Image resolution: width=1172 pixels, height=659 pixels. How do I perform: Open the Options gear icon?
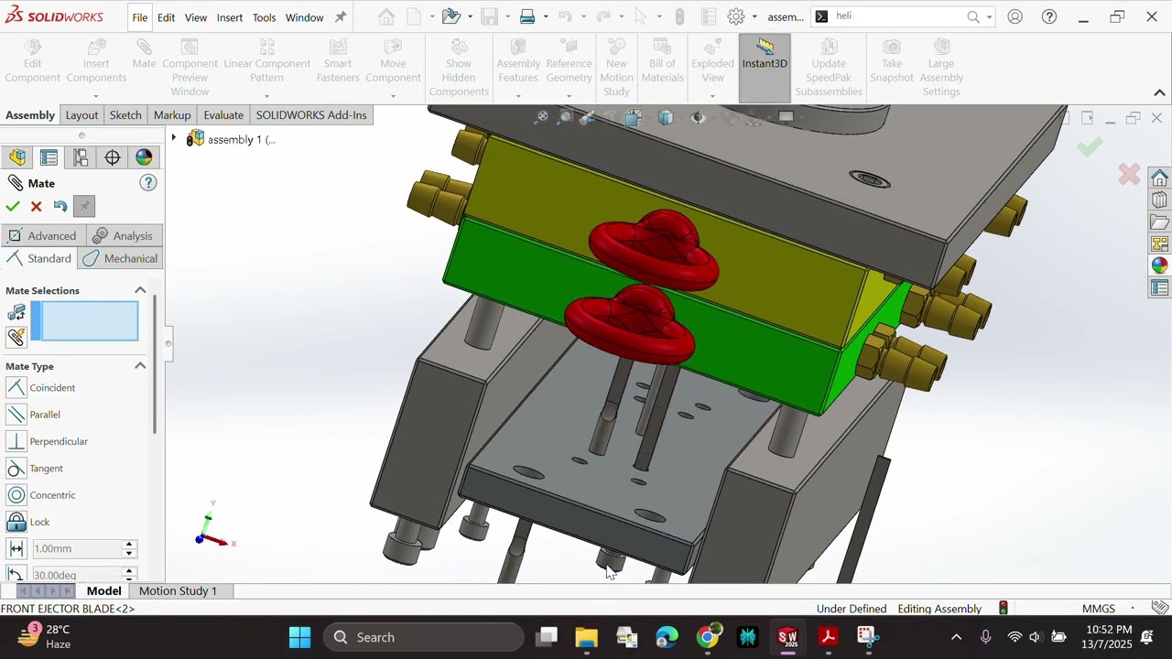(736, 16)
